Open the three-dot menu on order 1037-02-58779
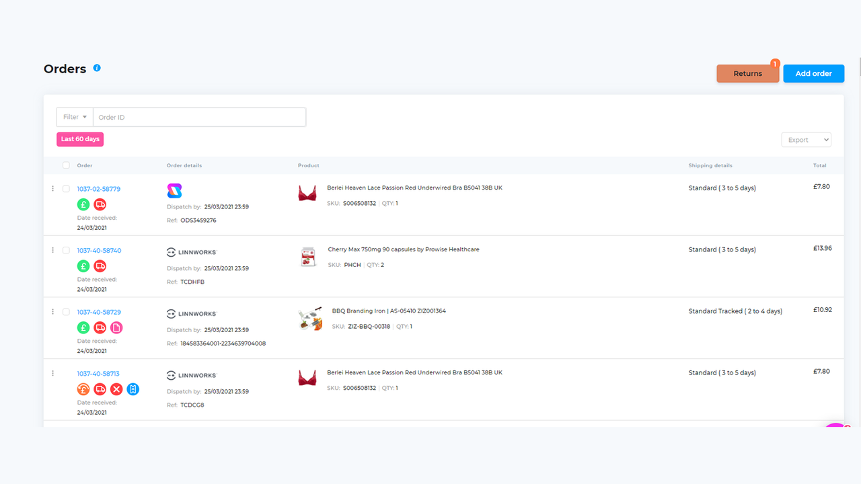The height and width of the screenshot is (484, 861). [x=52, y=189]
